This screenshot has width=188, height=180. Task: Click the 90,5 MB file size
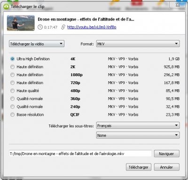click(x=172, y=99)
